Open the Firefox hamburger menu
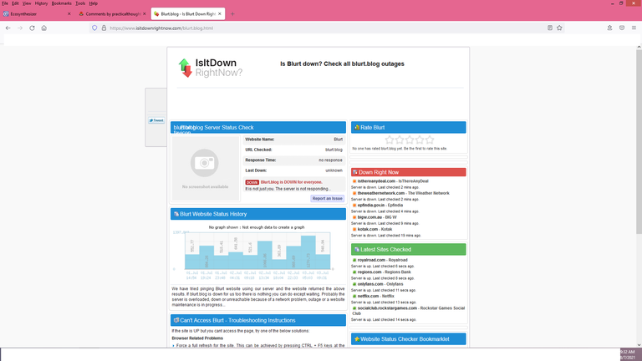 click(x=634, y=28)
